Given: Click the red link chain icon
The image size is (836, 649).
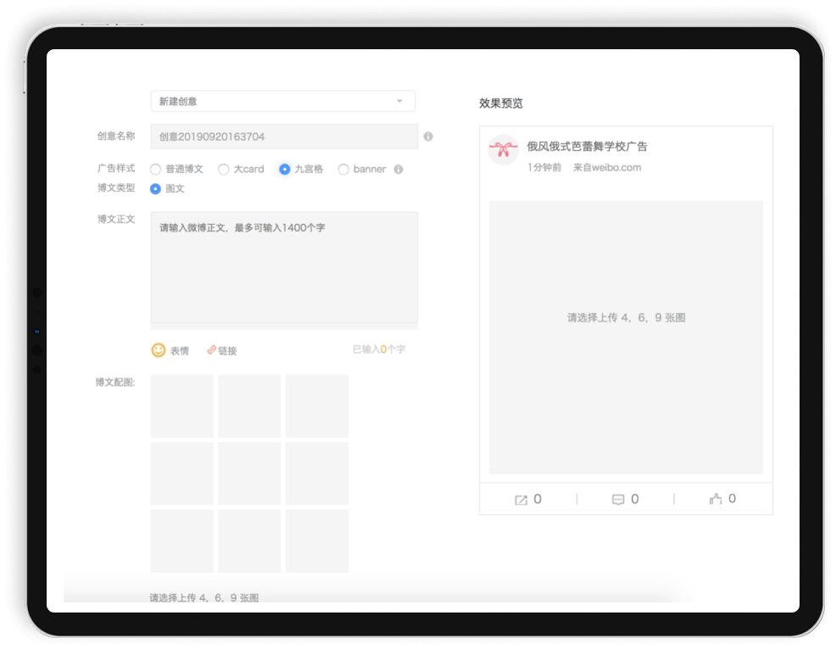Looking at the screenshot, I should point(211,350).
